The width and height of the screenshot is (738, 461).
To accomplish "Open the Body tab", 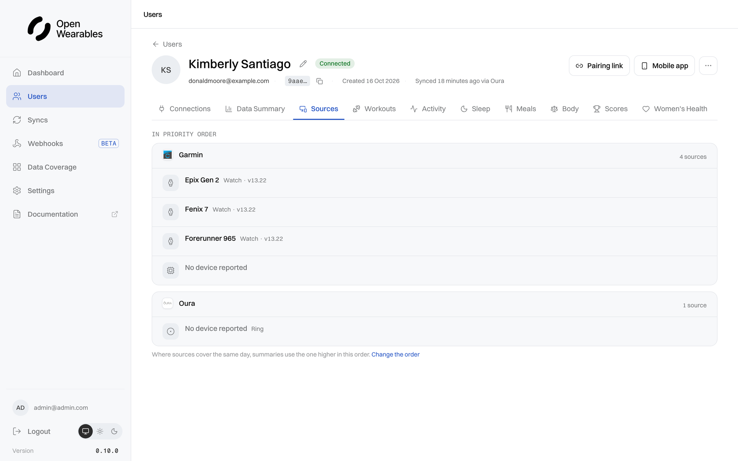I will [x=565, y=109].
